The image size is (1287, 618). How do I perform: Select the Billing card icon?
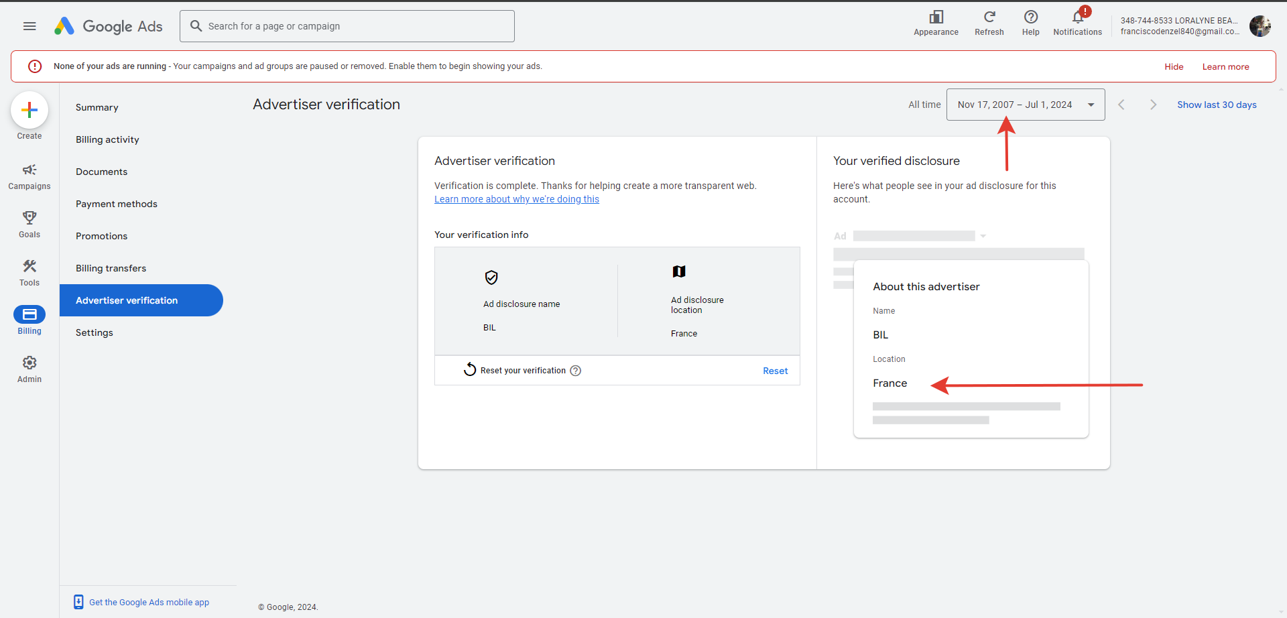click(x=29, y=314)
